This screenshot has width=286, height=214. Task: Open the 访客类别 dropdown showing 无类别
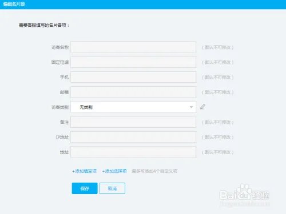point(133,107)
